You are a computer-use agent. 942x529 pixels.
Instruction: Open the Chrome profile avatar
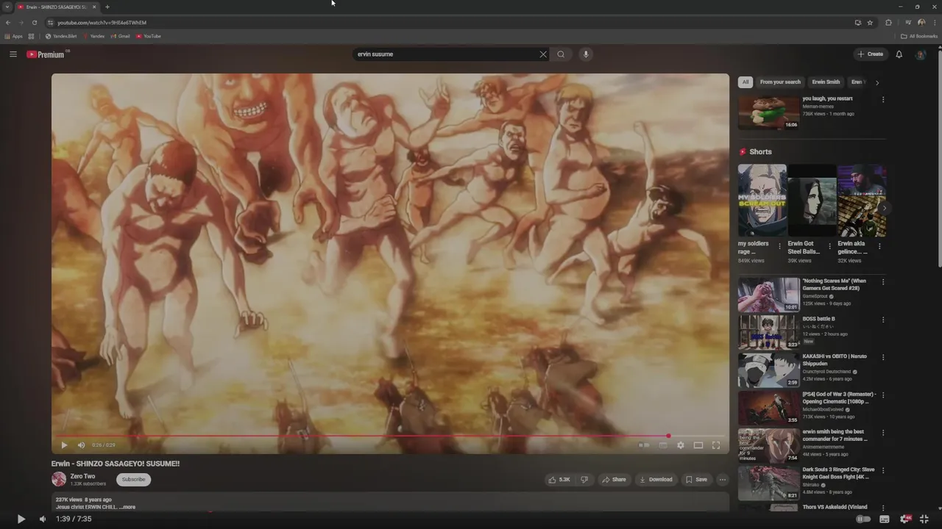point(921,23)
